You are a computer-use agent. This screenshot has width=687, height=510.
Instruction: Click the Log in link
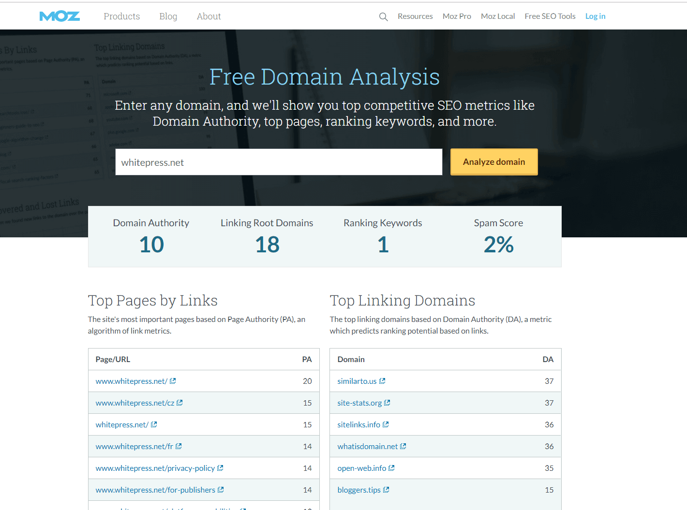point(595,16)
